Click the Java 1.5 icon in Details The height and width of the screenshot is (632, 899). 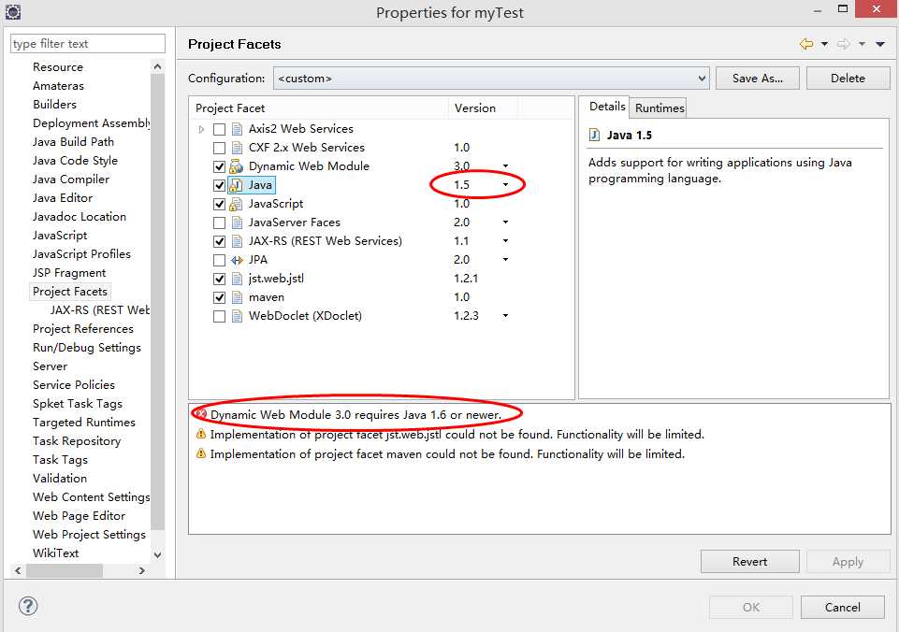(x=595, y=136)
